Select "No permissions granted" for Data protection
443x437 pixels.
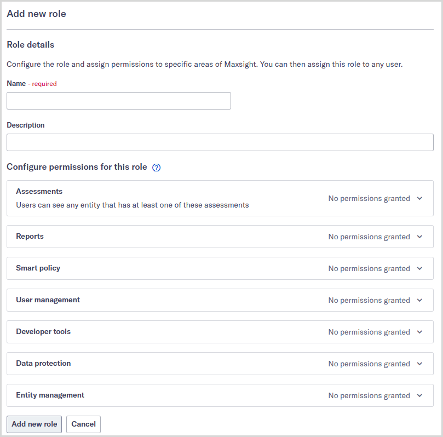pyautogui.click(x=369, y=364)
